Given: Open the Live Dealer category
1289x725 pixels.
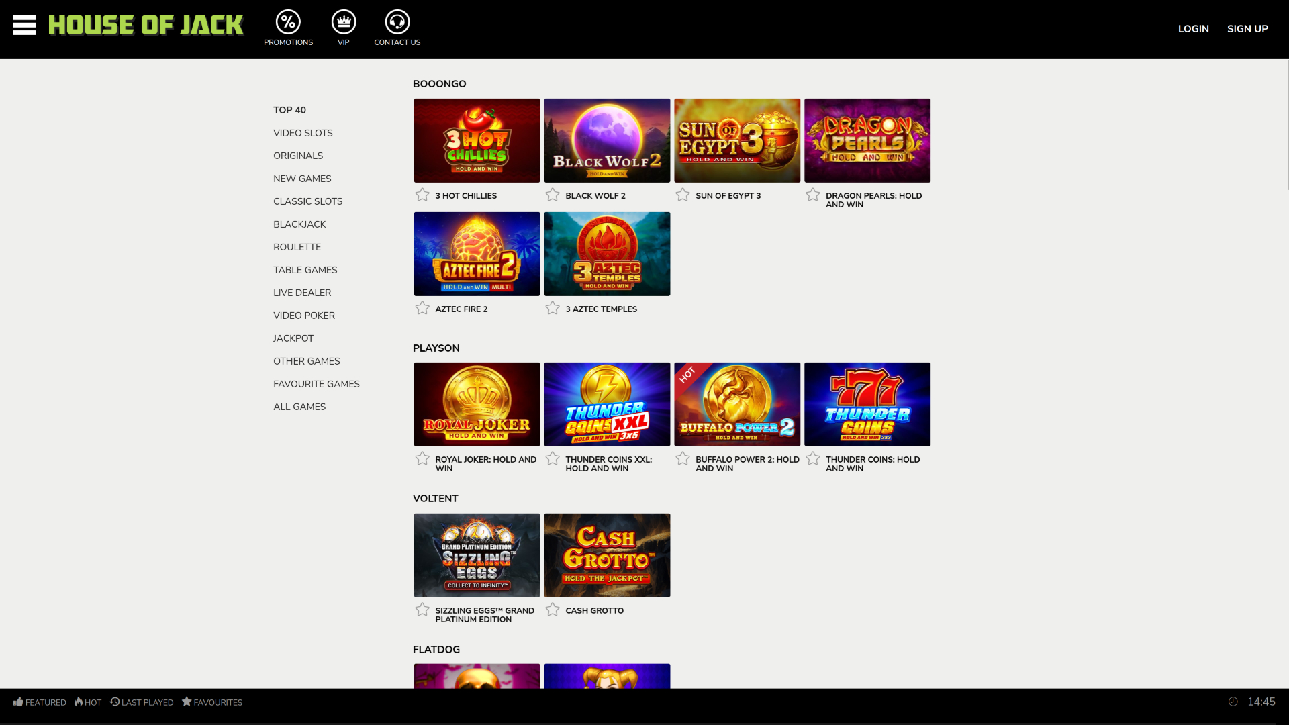Looking at the screenshot, I should tap(301, 292).
